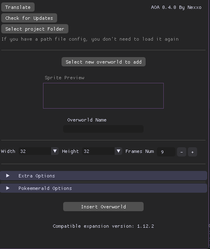Click the AOA 0.4.0 By Nexxo text
210x249 pixels.
pos(176,7)
